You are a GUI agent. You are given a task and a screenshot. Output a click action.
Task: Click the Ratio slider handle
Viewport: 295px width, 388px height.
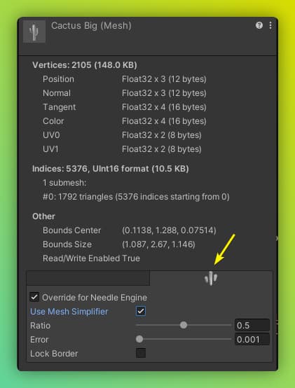(x=184, y=325)
